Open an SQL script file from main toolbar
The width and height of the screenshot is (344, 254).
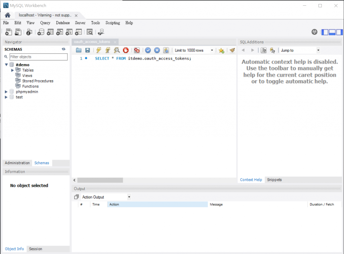pyautogui.click(x=18, y=32)
